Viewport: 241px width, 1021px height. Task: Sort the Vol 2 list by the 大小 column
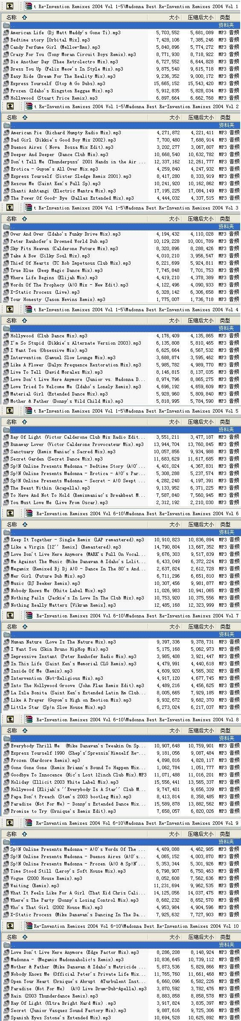pyautogui.click(x=174, y=117)
